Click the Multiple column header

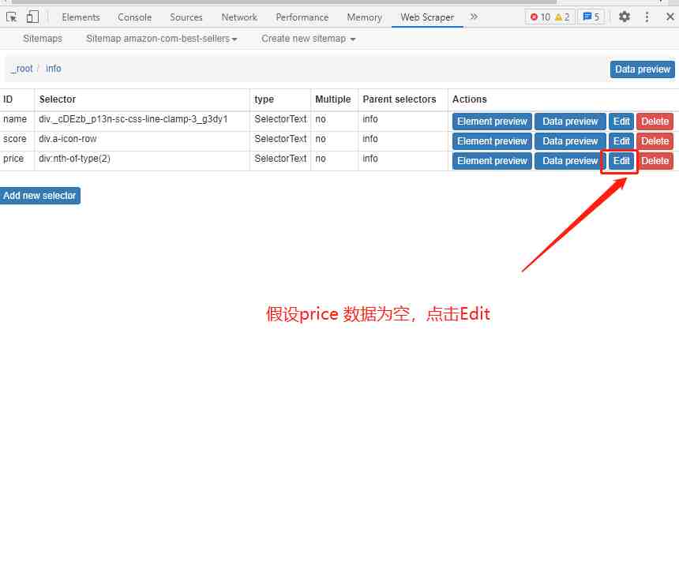(x=334, y=99)
